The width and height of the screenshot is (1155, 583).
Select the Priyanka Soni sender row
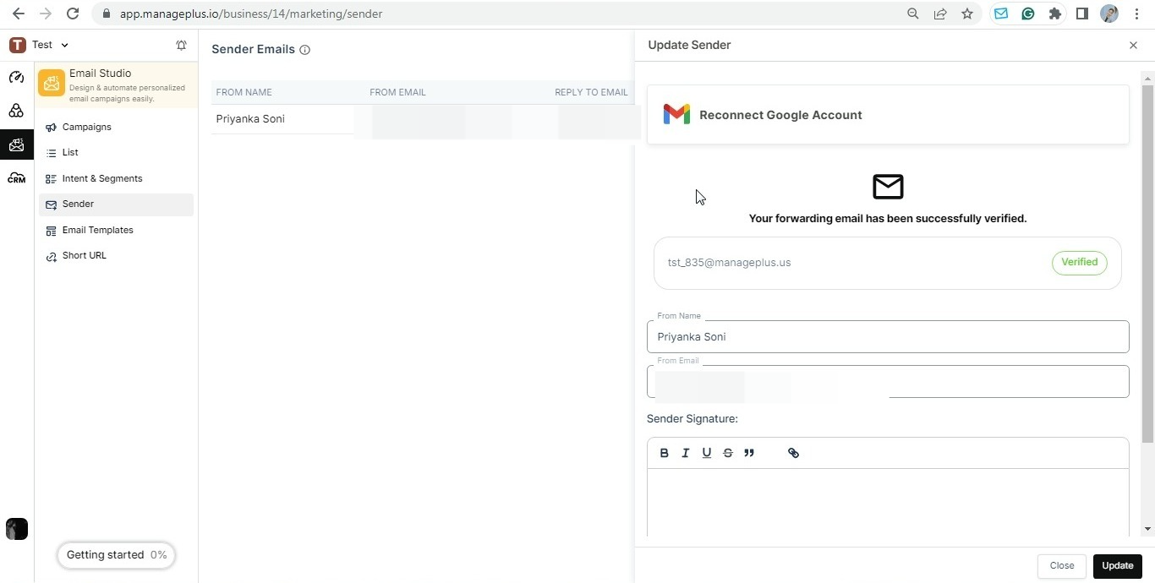coord(423,119)
